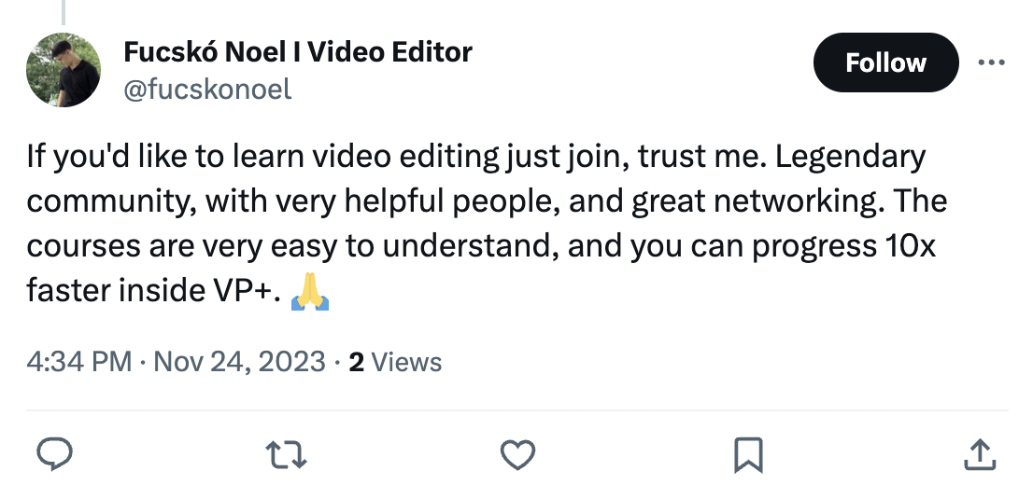1033x485 pixels.
Task: Open the three-dot more options menu
Action: click(x=989, y=63)
